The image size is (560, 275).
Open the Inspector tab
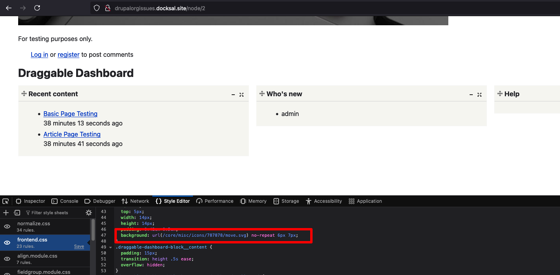click(30, 201)
